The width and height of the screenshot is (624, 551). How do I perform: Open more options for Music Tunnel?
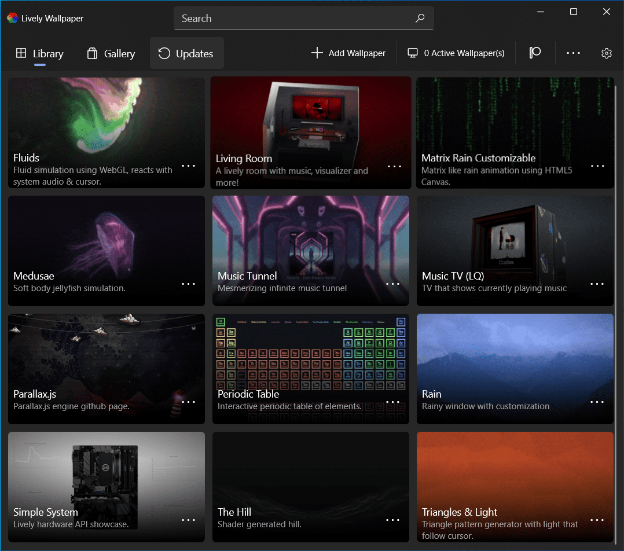click(x=393, y=284)
